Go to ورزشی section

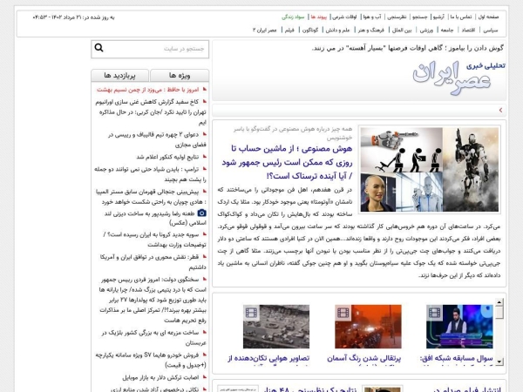tap(426, 30)
